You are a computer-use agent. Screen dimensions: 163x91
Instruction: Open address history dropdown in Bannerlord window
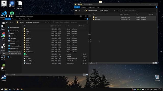coord(45,22)
